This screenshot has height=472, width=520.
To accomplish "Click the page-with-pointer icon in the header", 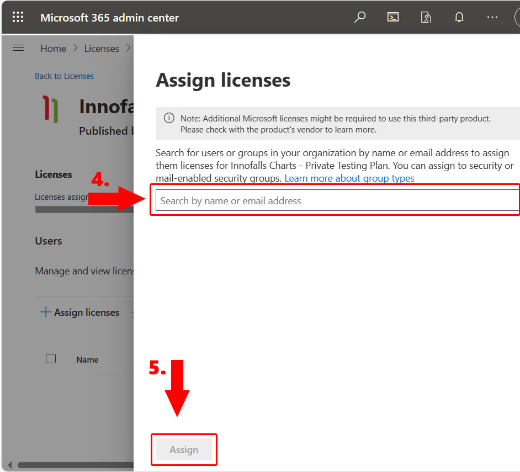I will [426, 17].
